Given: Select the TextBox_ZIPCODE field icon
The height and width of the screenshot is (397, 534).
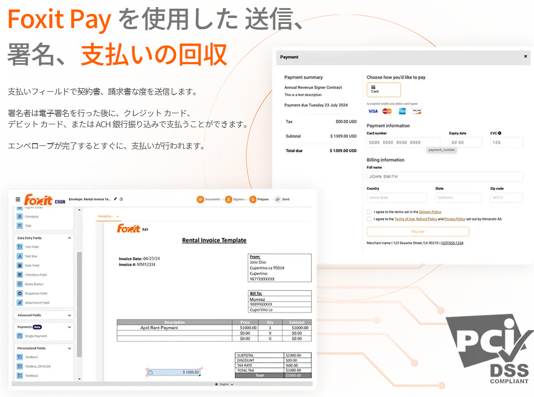Looking at the screenshot, I should (20, 366).
